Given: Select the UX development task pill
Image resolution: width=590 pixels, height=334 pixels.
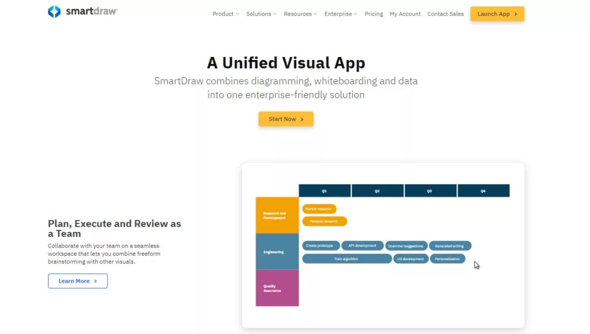Looking at the screenshot, I should (411, 259).
